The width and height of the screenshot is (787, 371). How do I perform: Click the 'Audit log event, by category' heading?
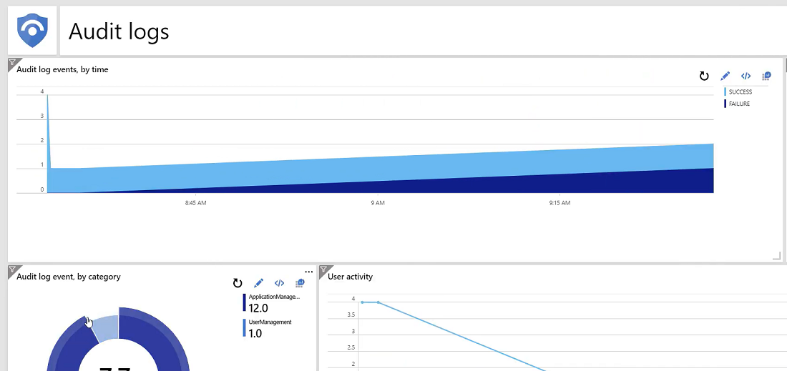pos(68,276)
